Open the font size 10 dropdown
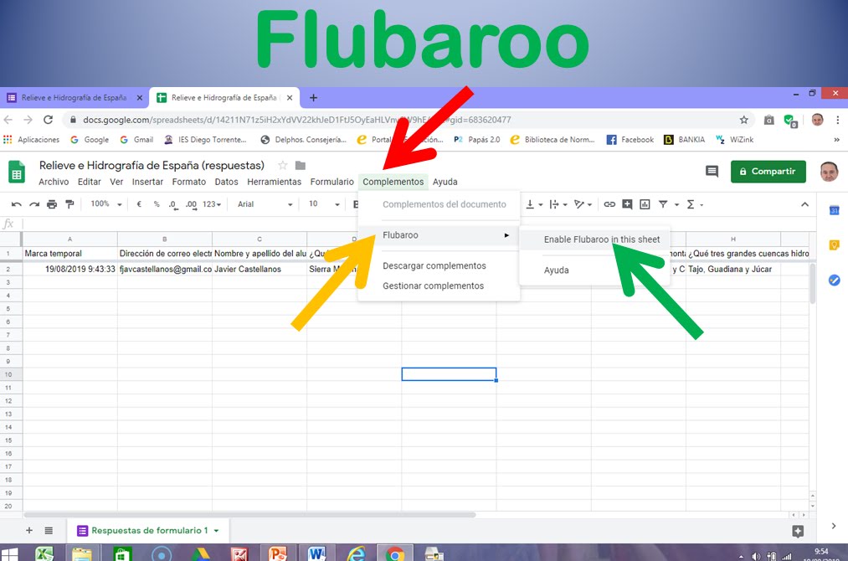The height and width of the screenshot is (561, 848). (x=324, y=204)
